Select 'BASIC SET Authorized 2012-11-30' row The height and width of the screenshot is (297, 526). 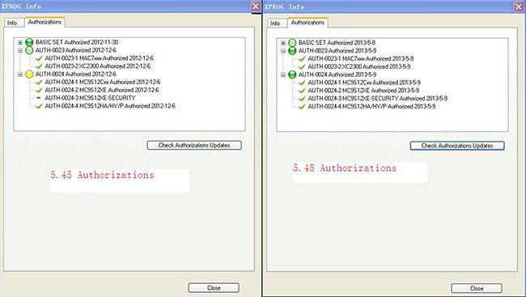pos(77,42)
